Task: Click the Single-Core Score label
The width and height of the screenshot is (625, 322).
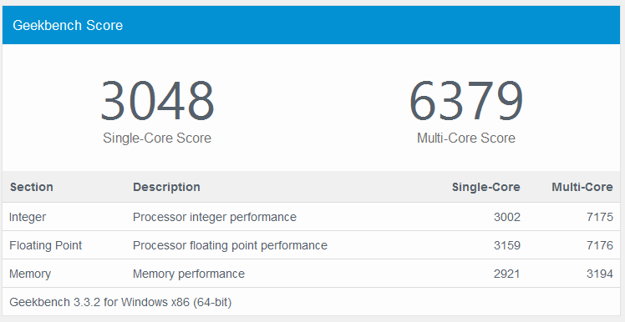Action: 157,138
